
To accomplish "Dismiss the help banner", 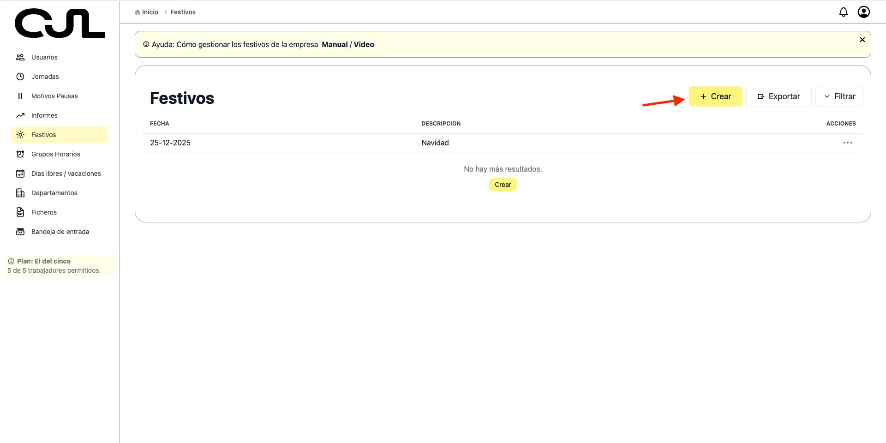I will pyautogui.click(x=862, y=40).
